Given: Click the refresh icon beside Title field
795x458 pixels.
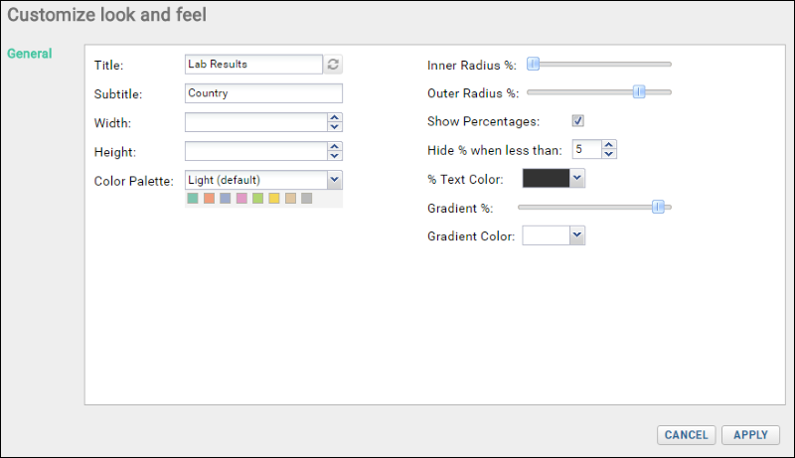Looking at the screenshot, I should 333,65.
